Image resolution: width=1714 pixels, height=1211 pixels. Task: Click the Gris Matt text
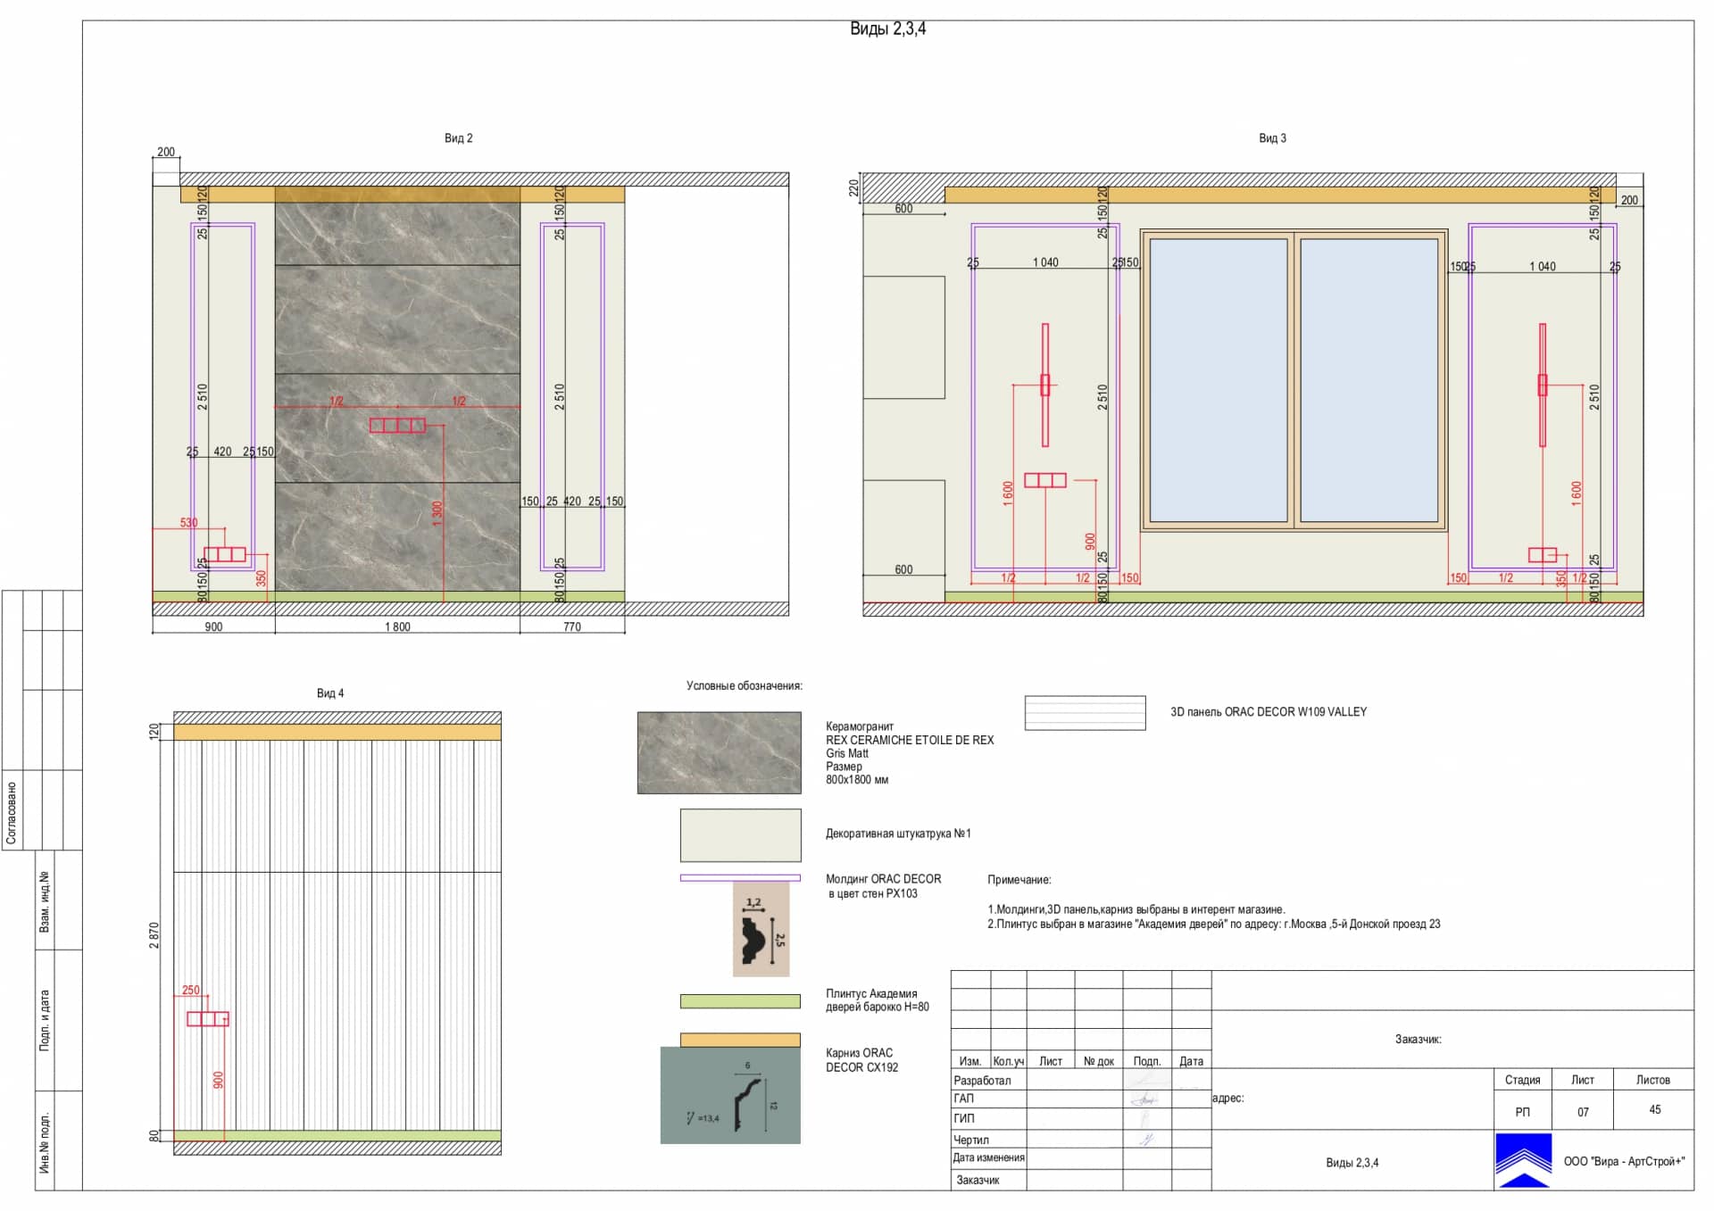click(846, 753)
